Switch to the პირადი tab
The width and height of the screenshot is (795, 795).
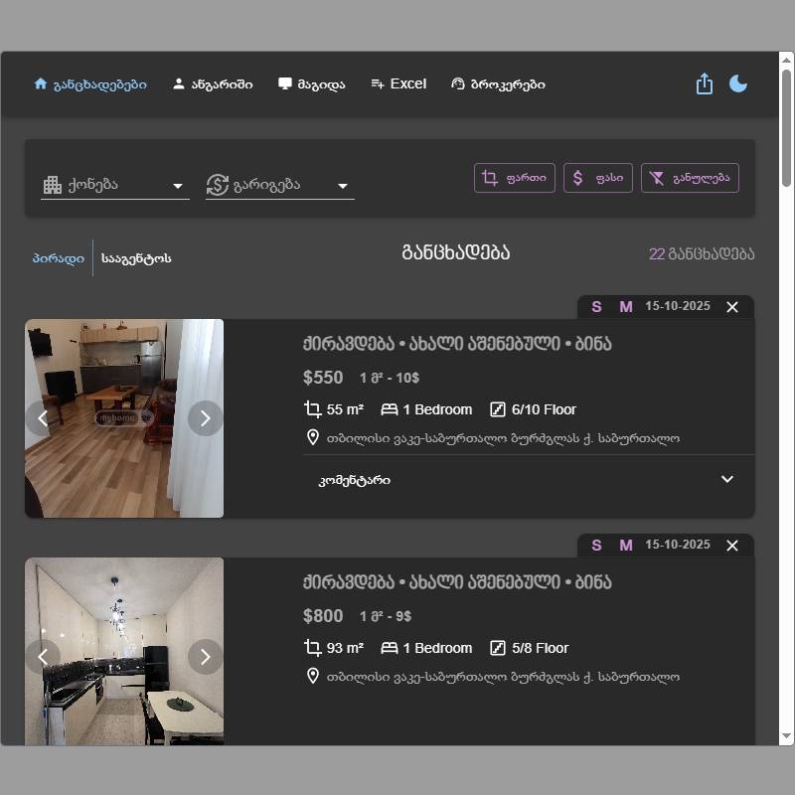point(58,258)
